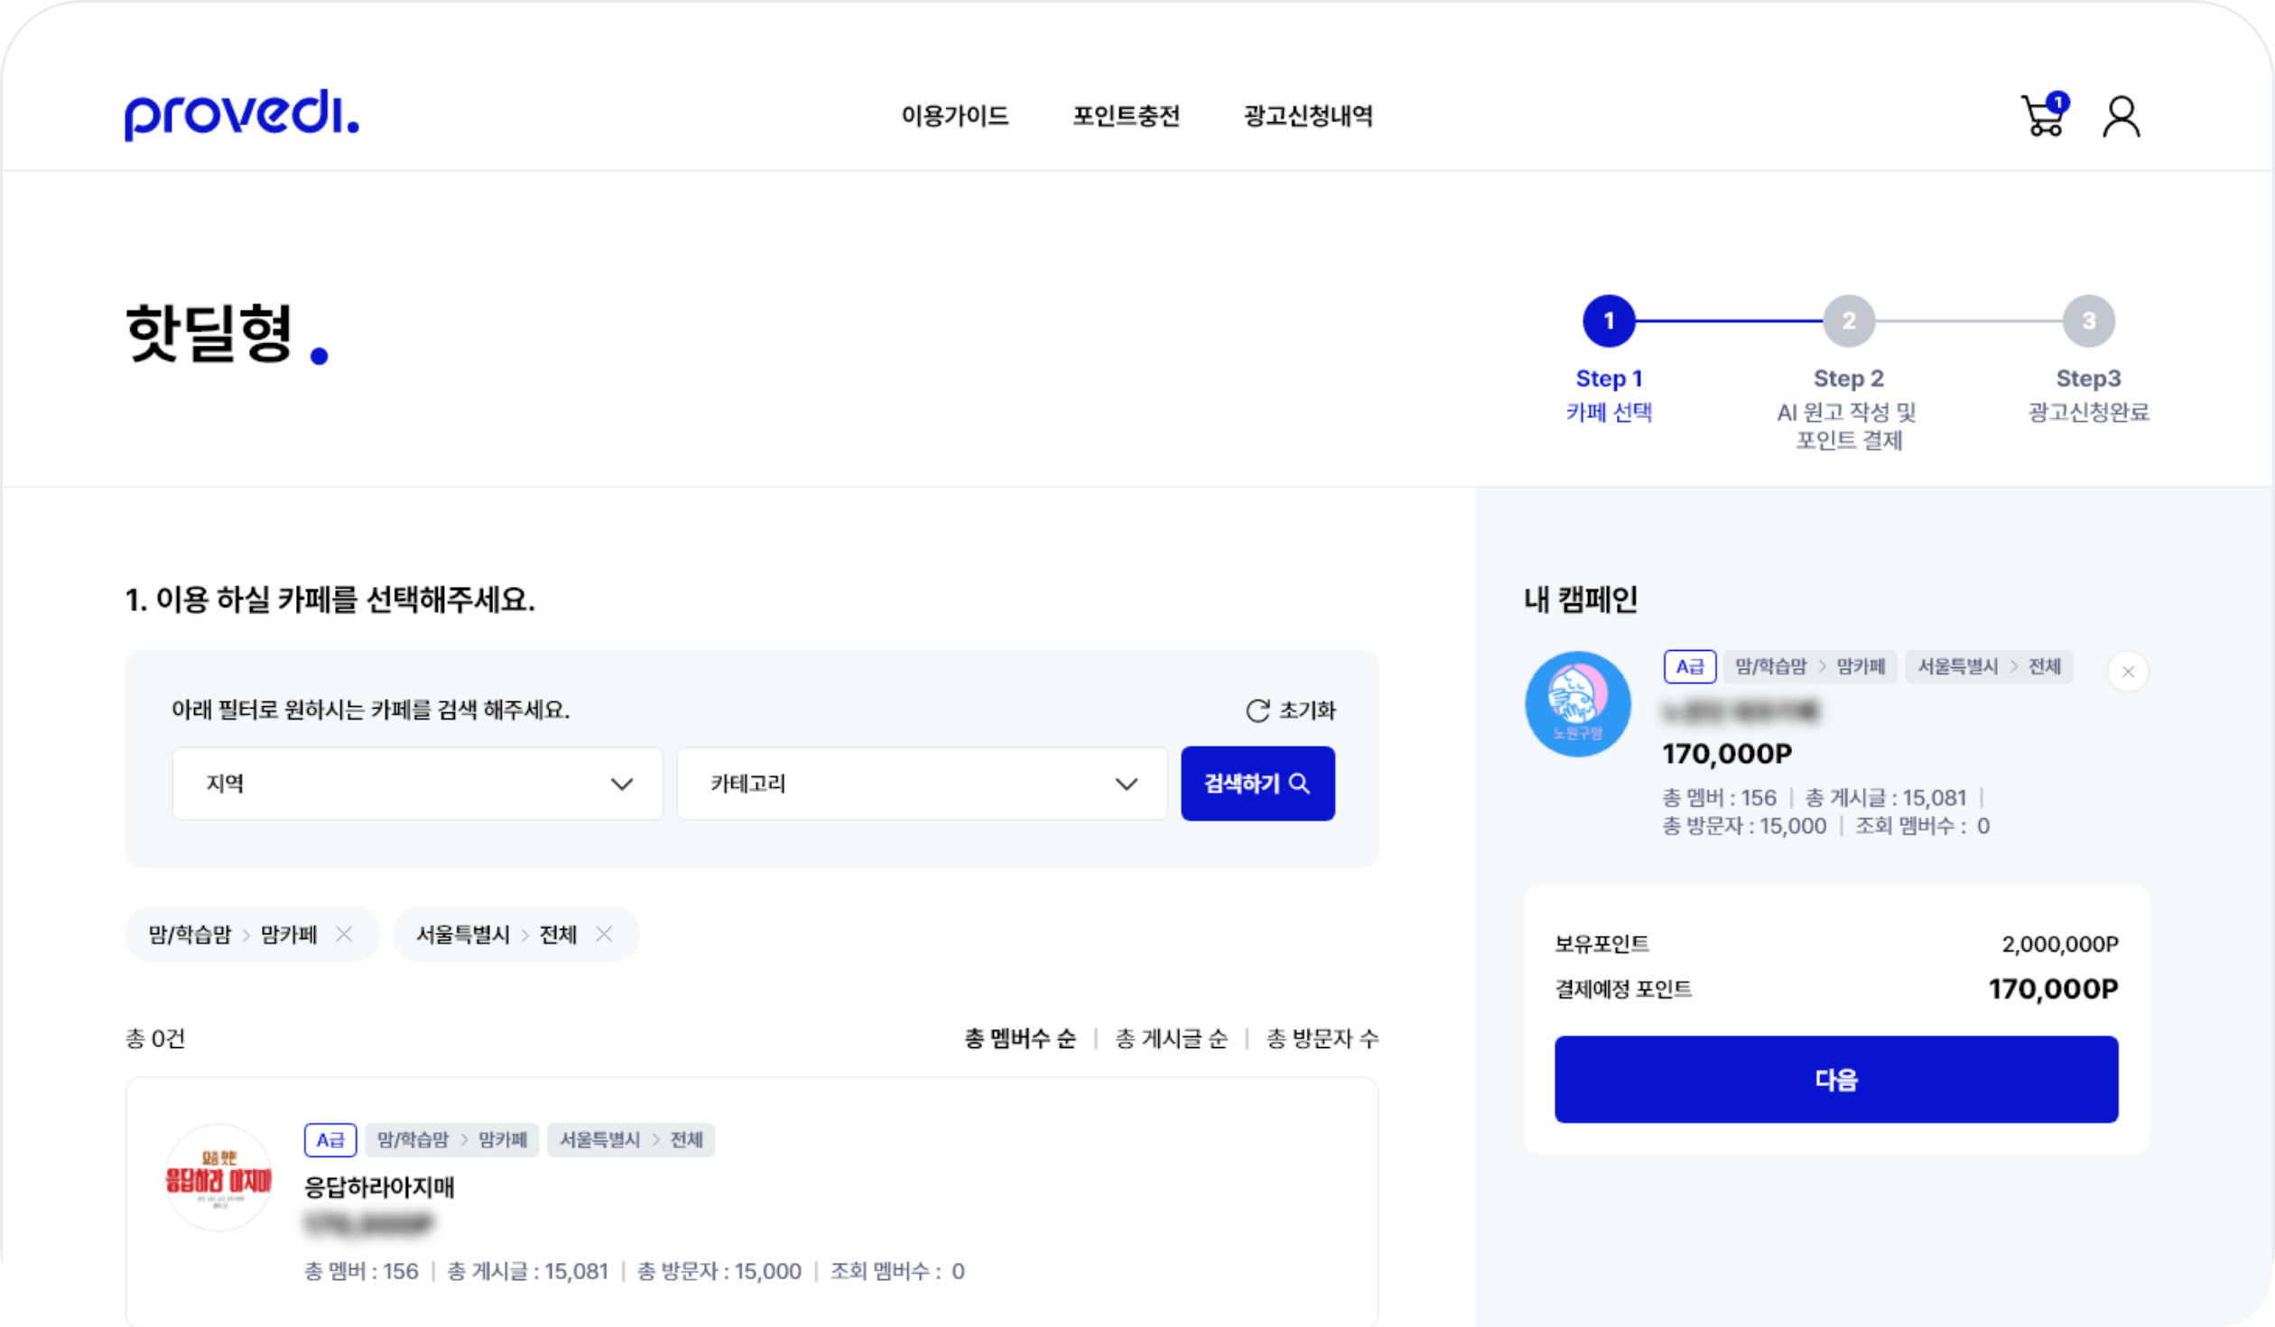Click the 노원구맘 cafe thumbnail

pyautogui.click(x=1577, y=704)
